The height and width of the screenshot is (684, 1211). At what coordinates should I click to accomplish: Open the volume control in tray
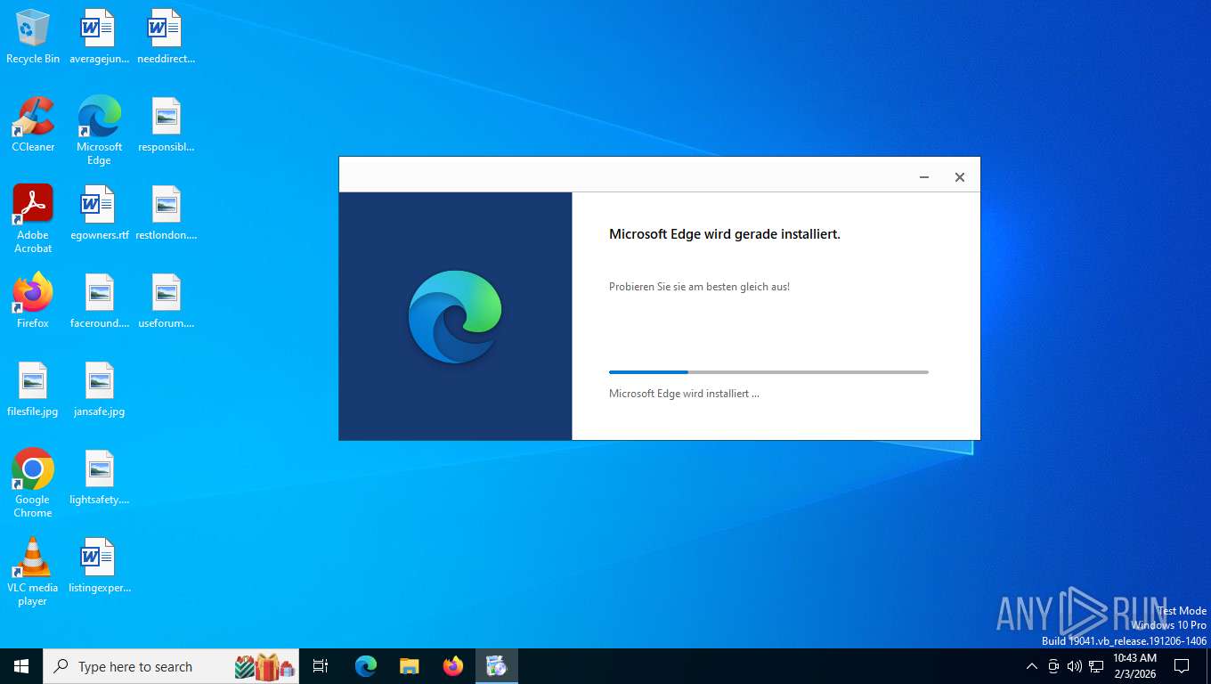(1075, 666)
